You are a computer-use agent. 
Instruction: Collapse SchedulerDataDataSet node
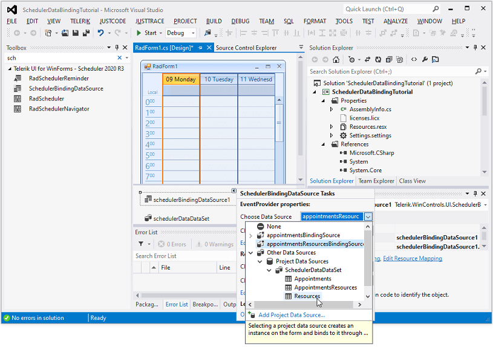[269, 270]
